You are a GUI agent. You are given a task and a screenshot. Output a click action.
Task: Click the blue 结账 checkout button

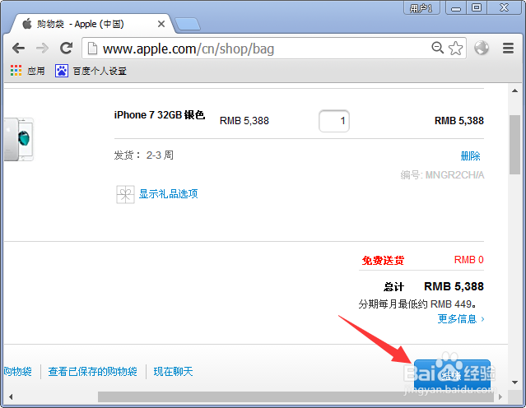pos(452,375)
